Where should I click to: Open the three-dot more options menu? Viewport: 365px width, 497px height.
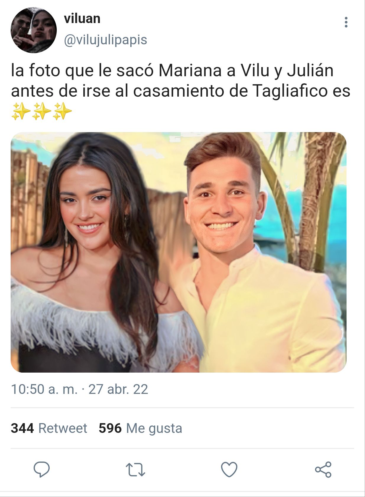(x=346, y=22)
